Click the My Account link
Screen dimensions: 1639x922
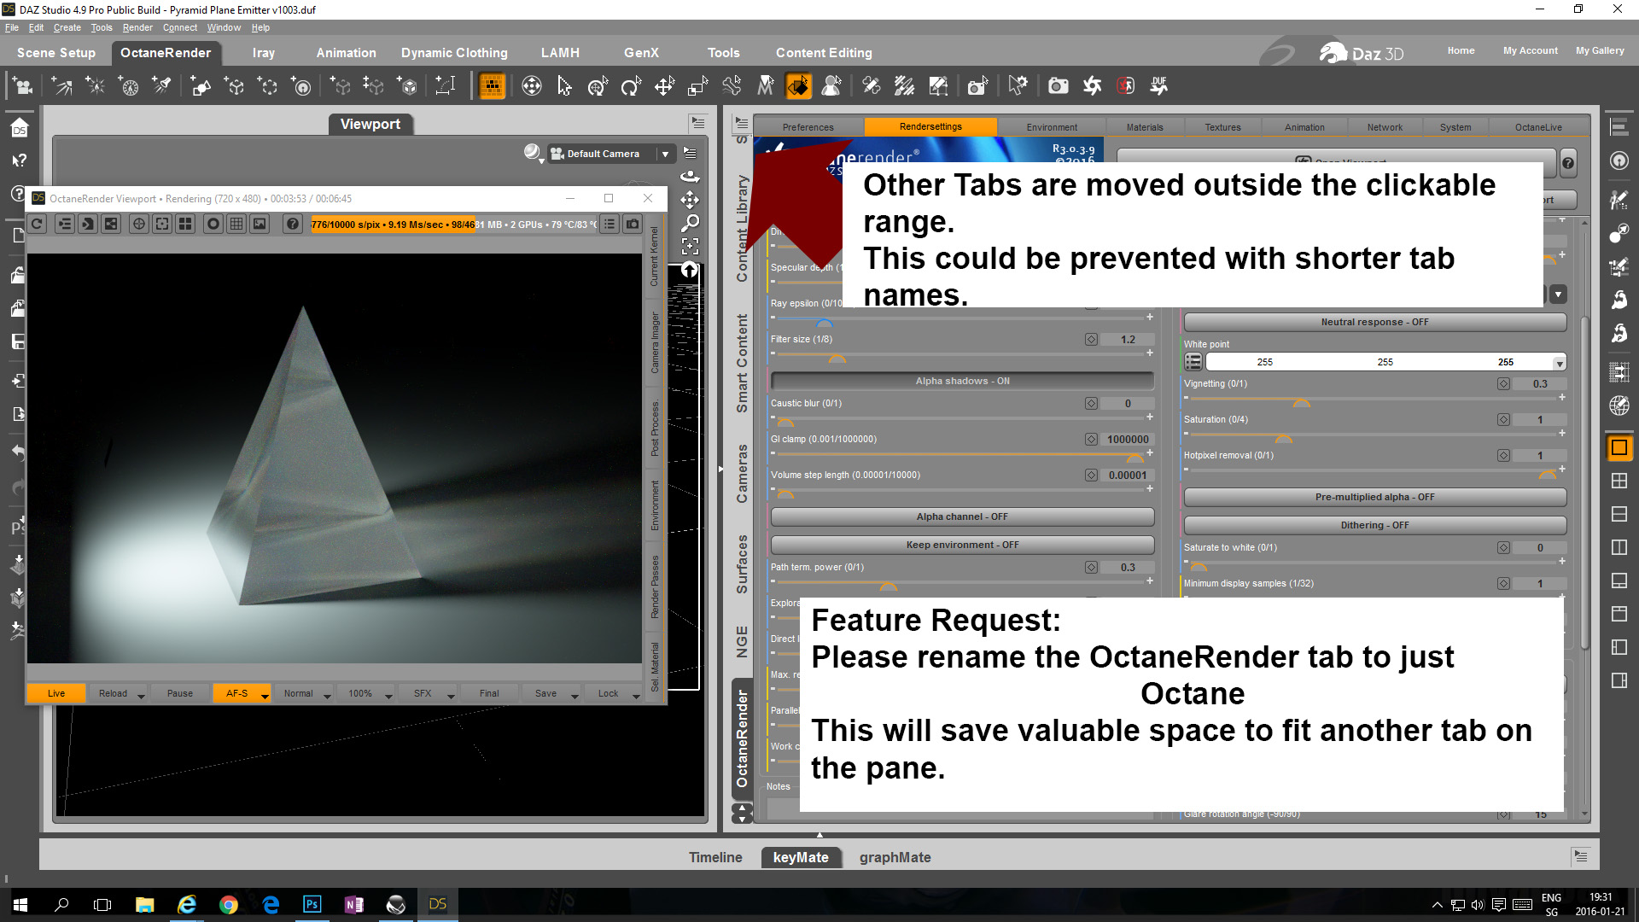coord(1530,50)
